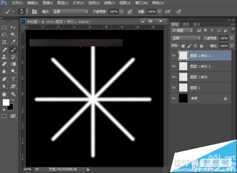237x173 pixels.
Task: Click the white foreground color swatch
Action: (6, 103)
